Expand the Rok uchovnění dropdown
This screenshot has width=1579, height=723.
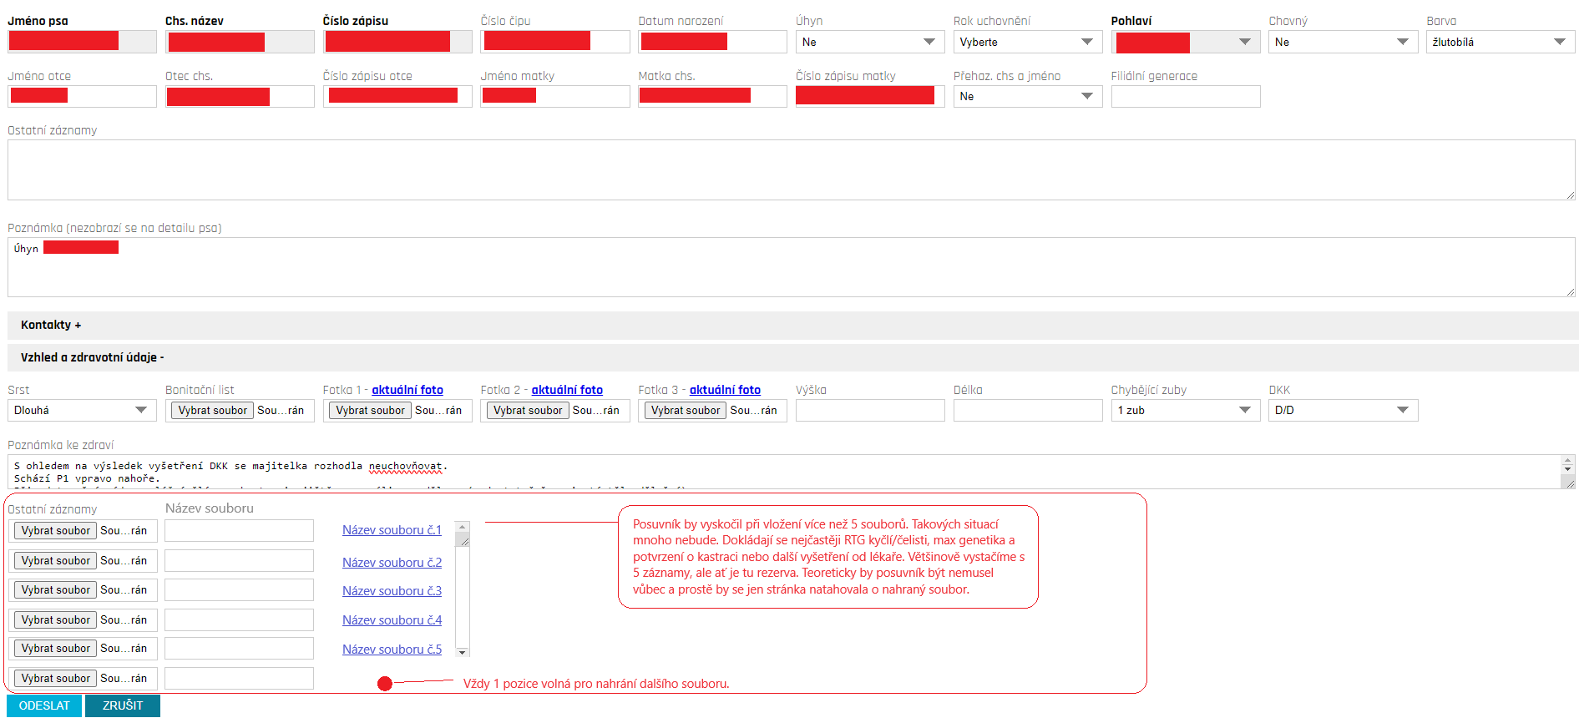1026,42
